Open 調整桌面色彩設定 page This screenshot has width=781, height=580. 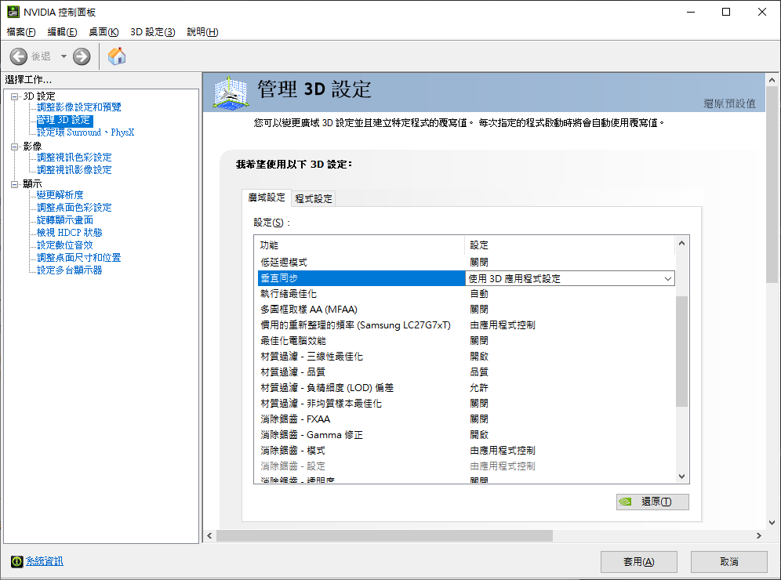[74, 207]
